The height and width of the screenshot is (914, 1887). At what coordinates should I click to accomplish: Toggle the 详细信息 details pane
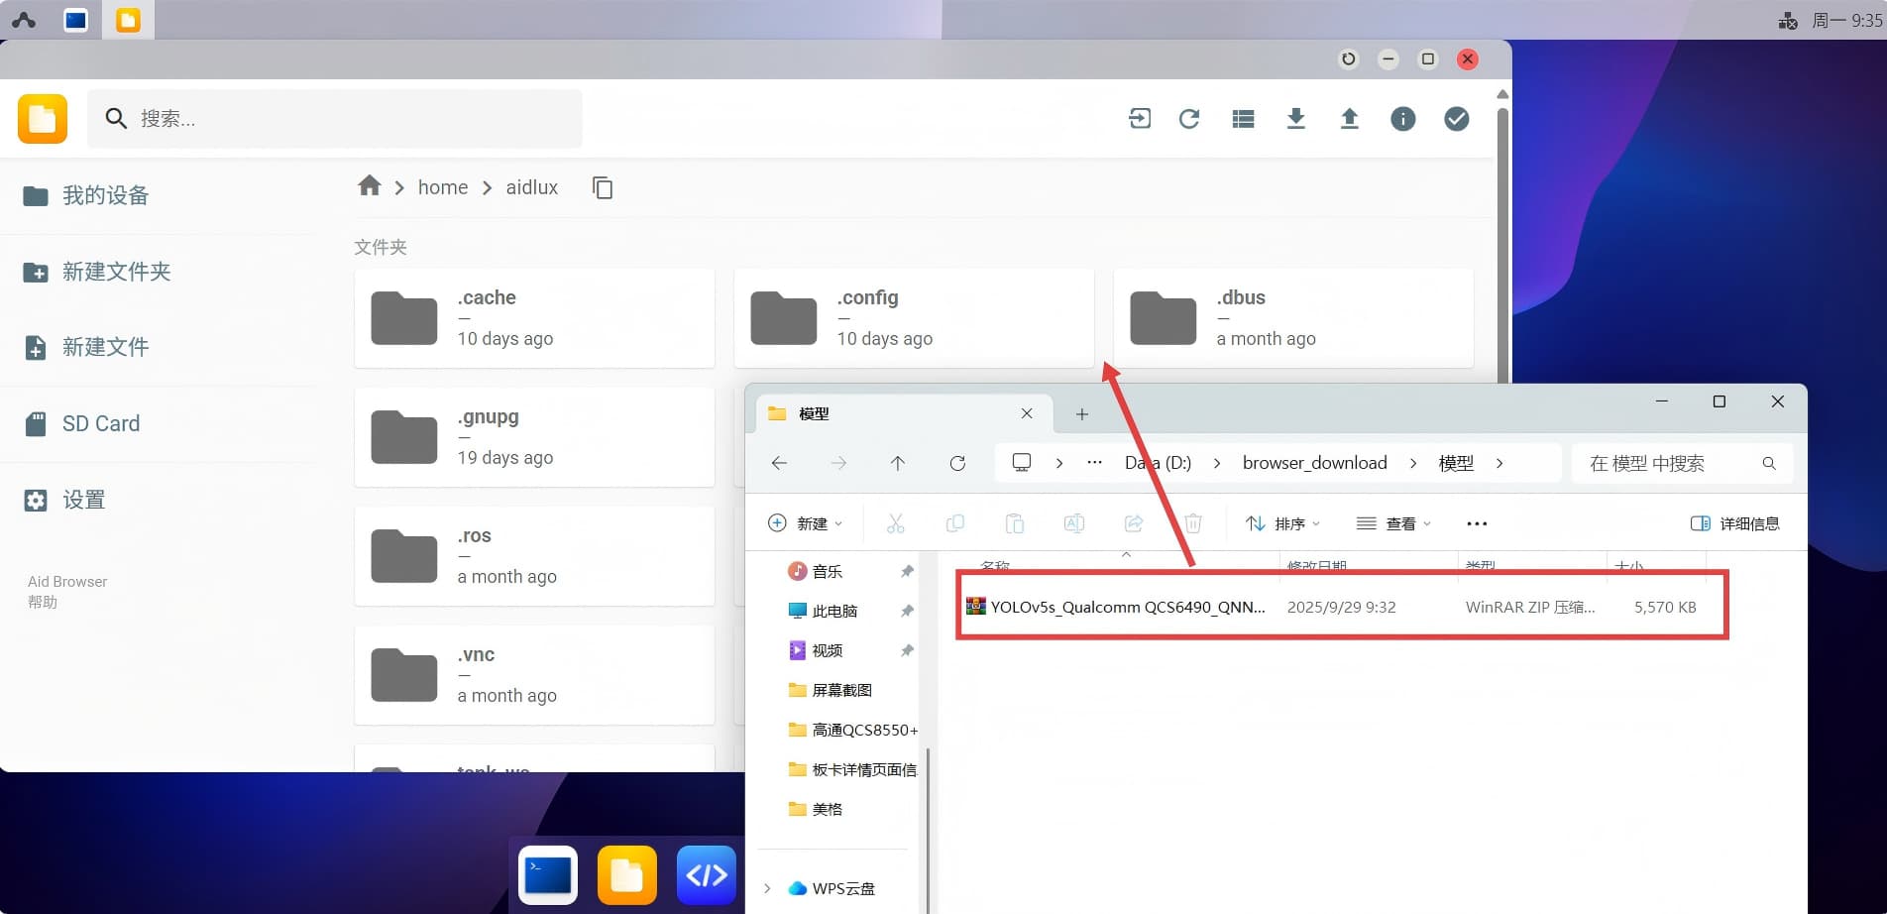pyautogui.click(x=1734, y=523)
